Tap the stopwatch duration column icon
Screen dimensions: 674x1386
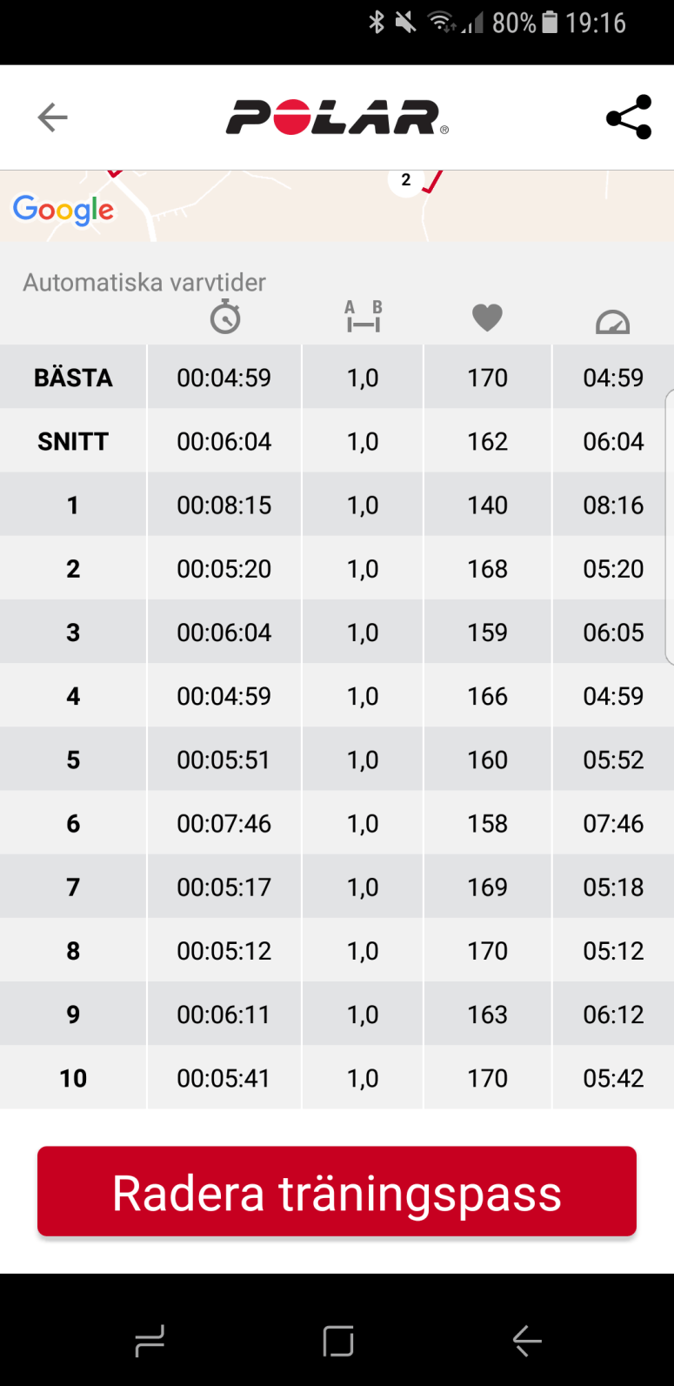pos(225,317)
